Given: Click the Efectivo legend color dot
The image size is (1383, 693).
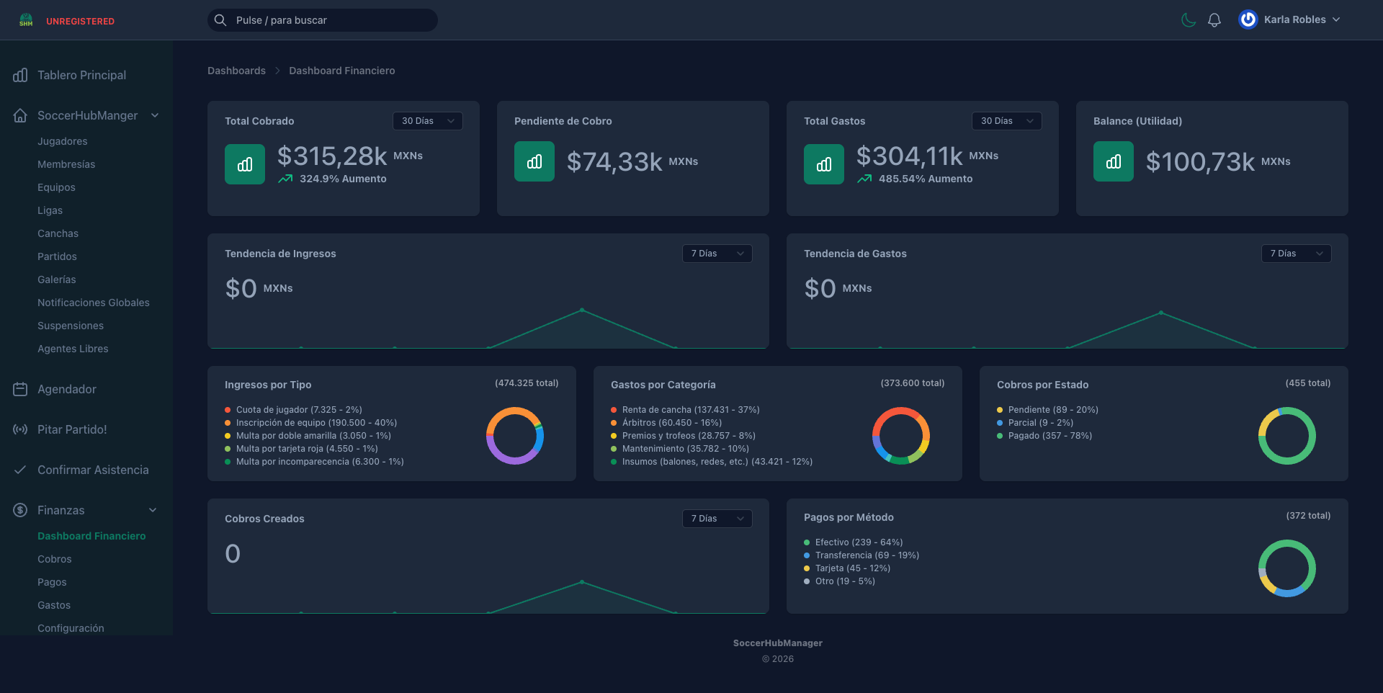Looking at the screenshot, I should coord(806,542).
